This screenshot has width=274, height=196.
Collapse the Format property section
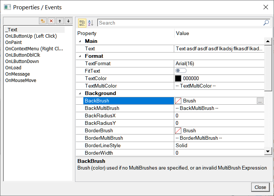point(79,56)
